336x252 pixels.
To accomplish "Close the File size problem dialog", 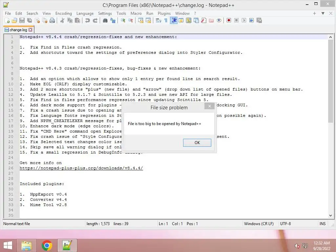I will [210, 106].
